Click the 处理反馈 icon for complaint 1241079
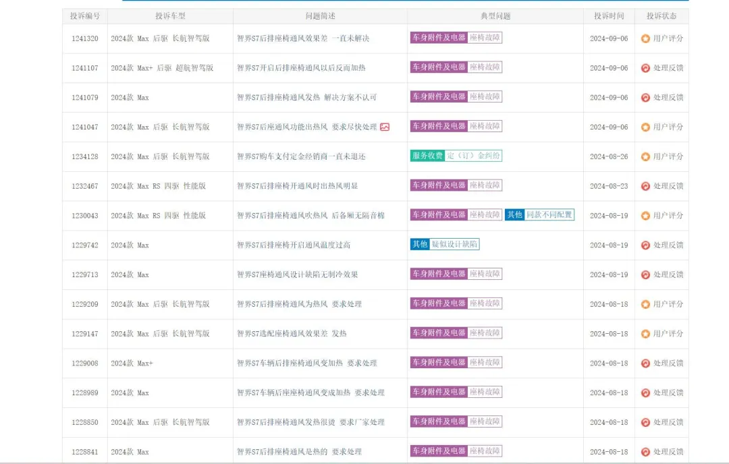 pos(645,98)
